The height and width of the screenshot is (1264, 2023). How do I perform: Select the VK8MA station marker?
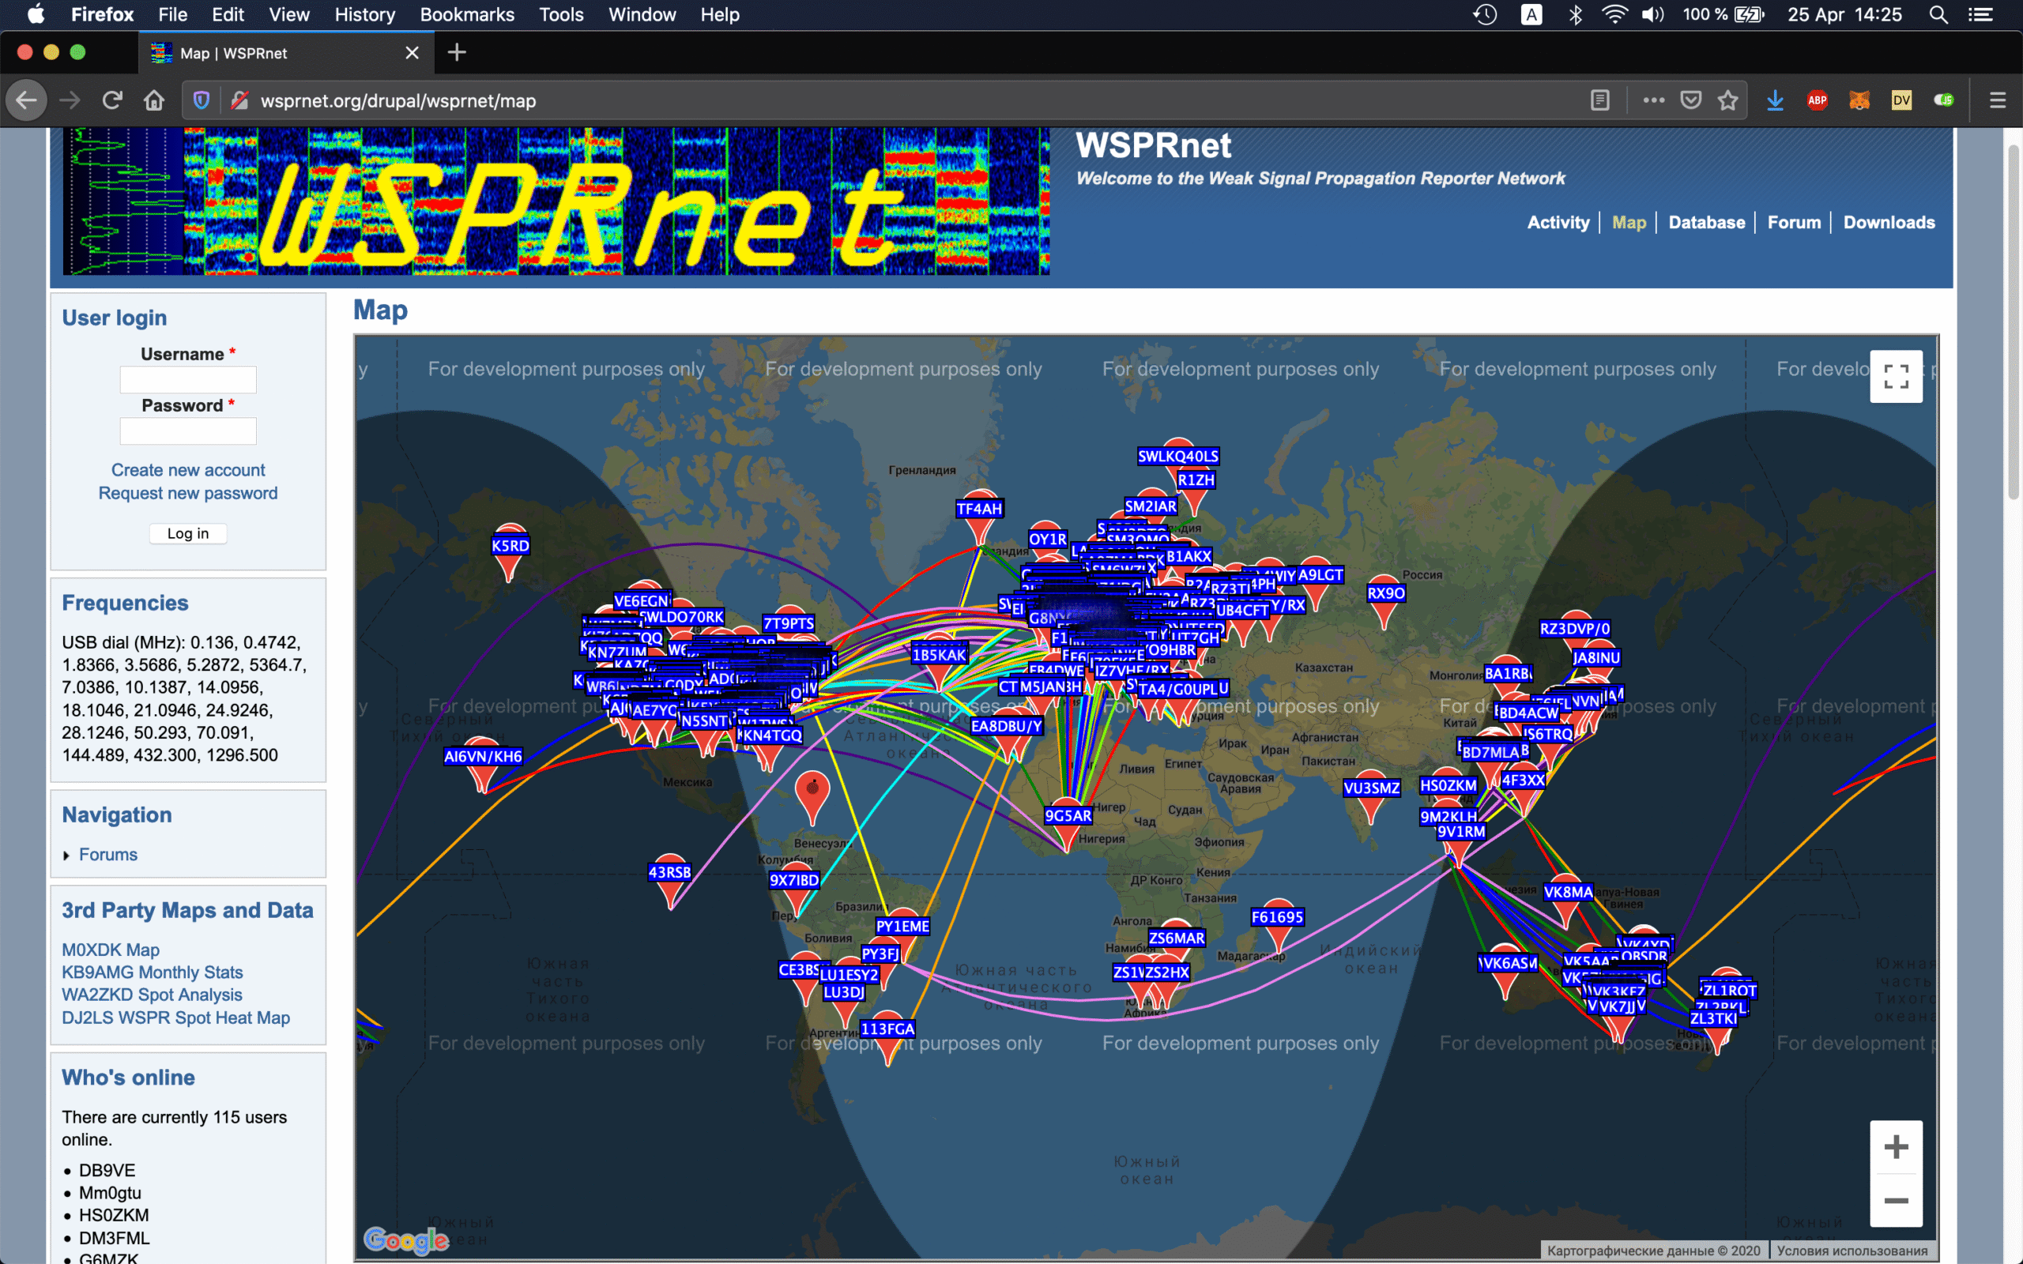coord(1567,901)
